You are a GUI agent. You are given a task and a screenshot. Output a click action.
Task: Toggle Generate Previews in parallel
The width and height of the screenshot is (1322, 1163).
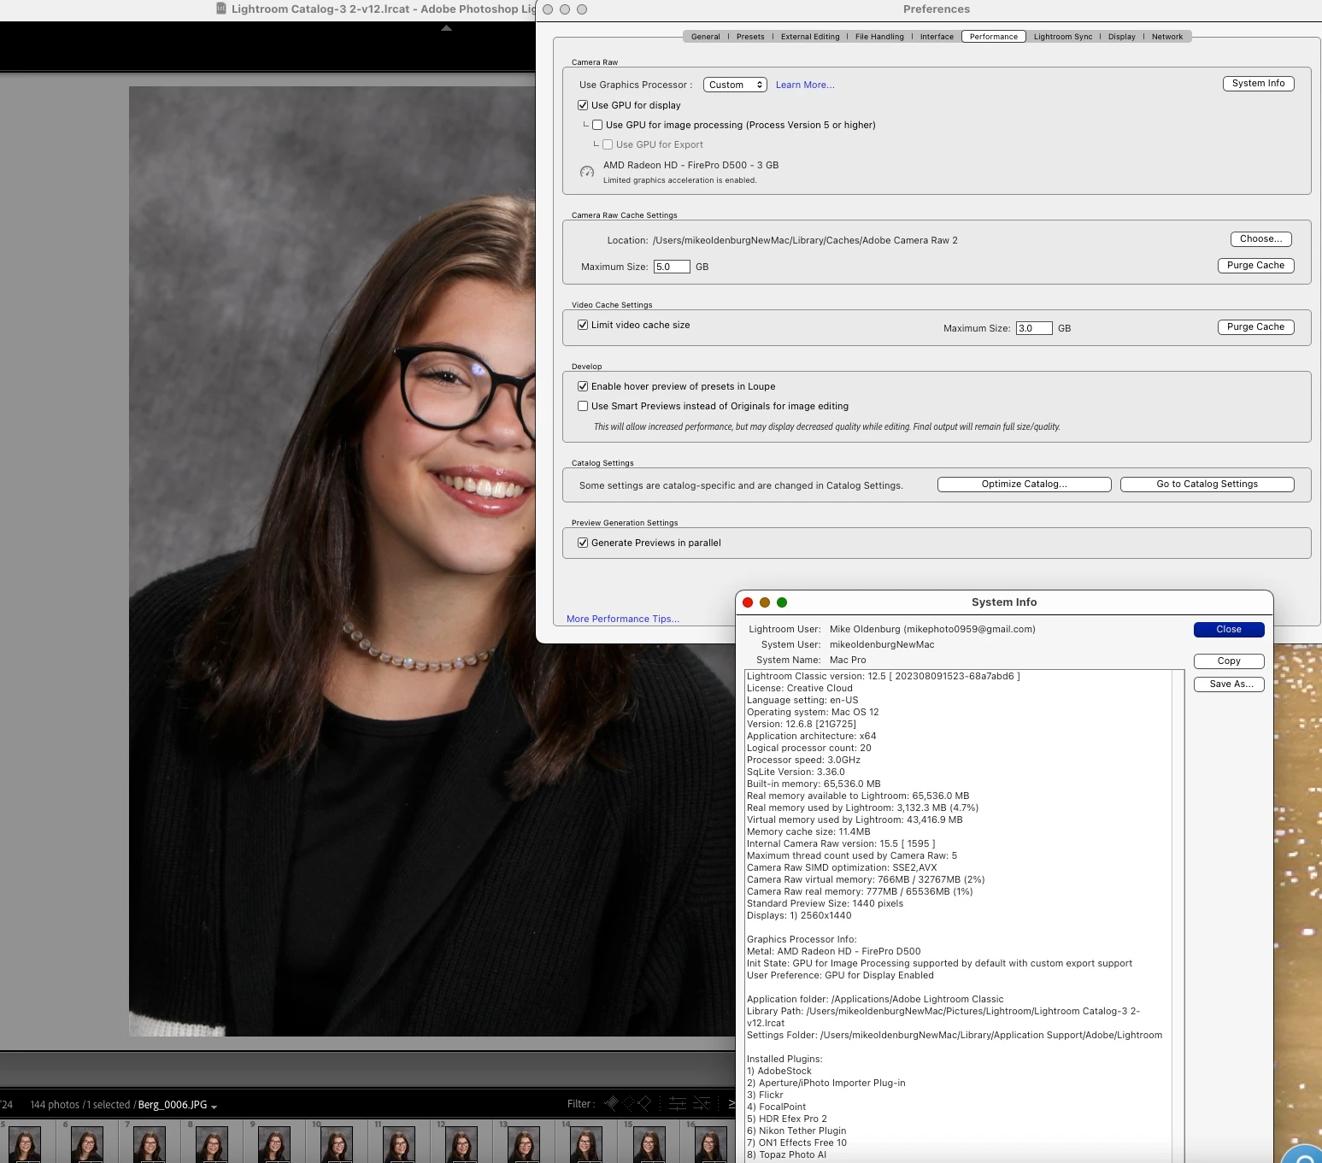pos(583,543)
